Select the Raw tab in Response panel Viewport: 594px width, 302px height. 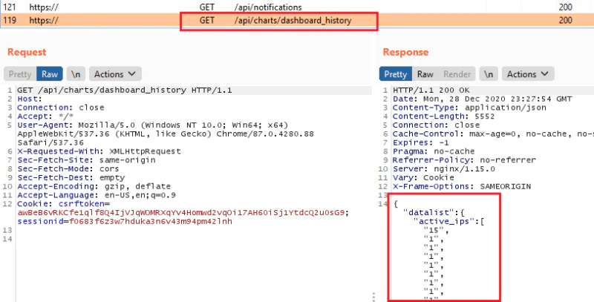(x=425, y=74)
